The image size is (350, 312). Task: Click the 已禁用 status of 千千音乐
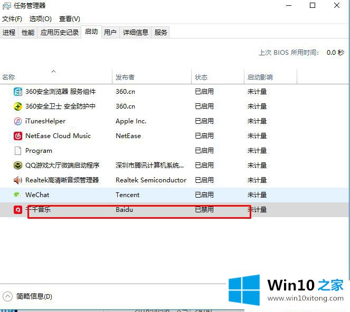(x=204, y=210)
